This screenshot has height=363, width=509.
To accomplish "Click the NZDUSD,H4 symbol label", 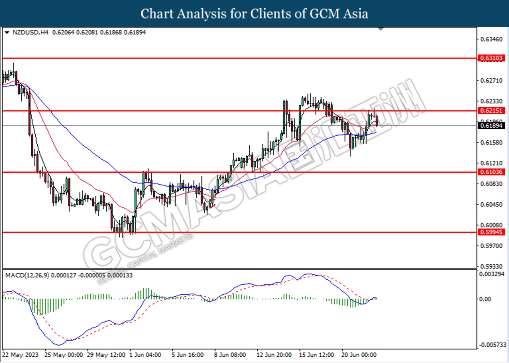I will pyautogui.click(x=30, y=33).
